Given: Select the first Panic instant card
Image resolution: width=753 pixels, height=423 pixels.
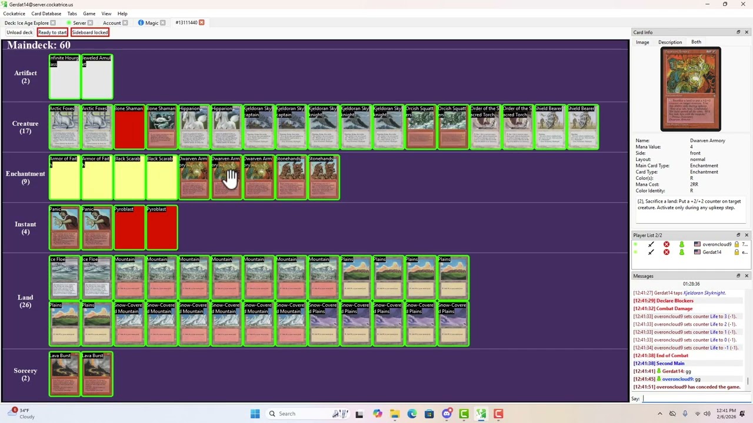Looking at the screenshot, I should click(65, 228).
